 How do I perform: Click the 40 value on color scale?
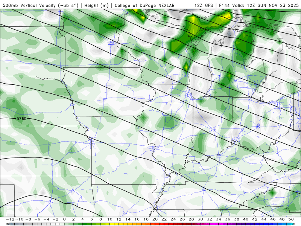click(246, 219)
